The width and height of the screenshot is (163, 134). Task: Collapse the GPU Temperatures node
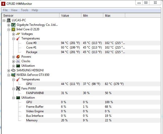[13, 80]
